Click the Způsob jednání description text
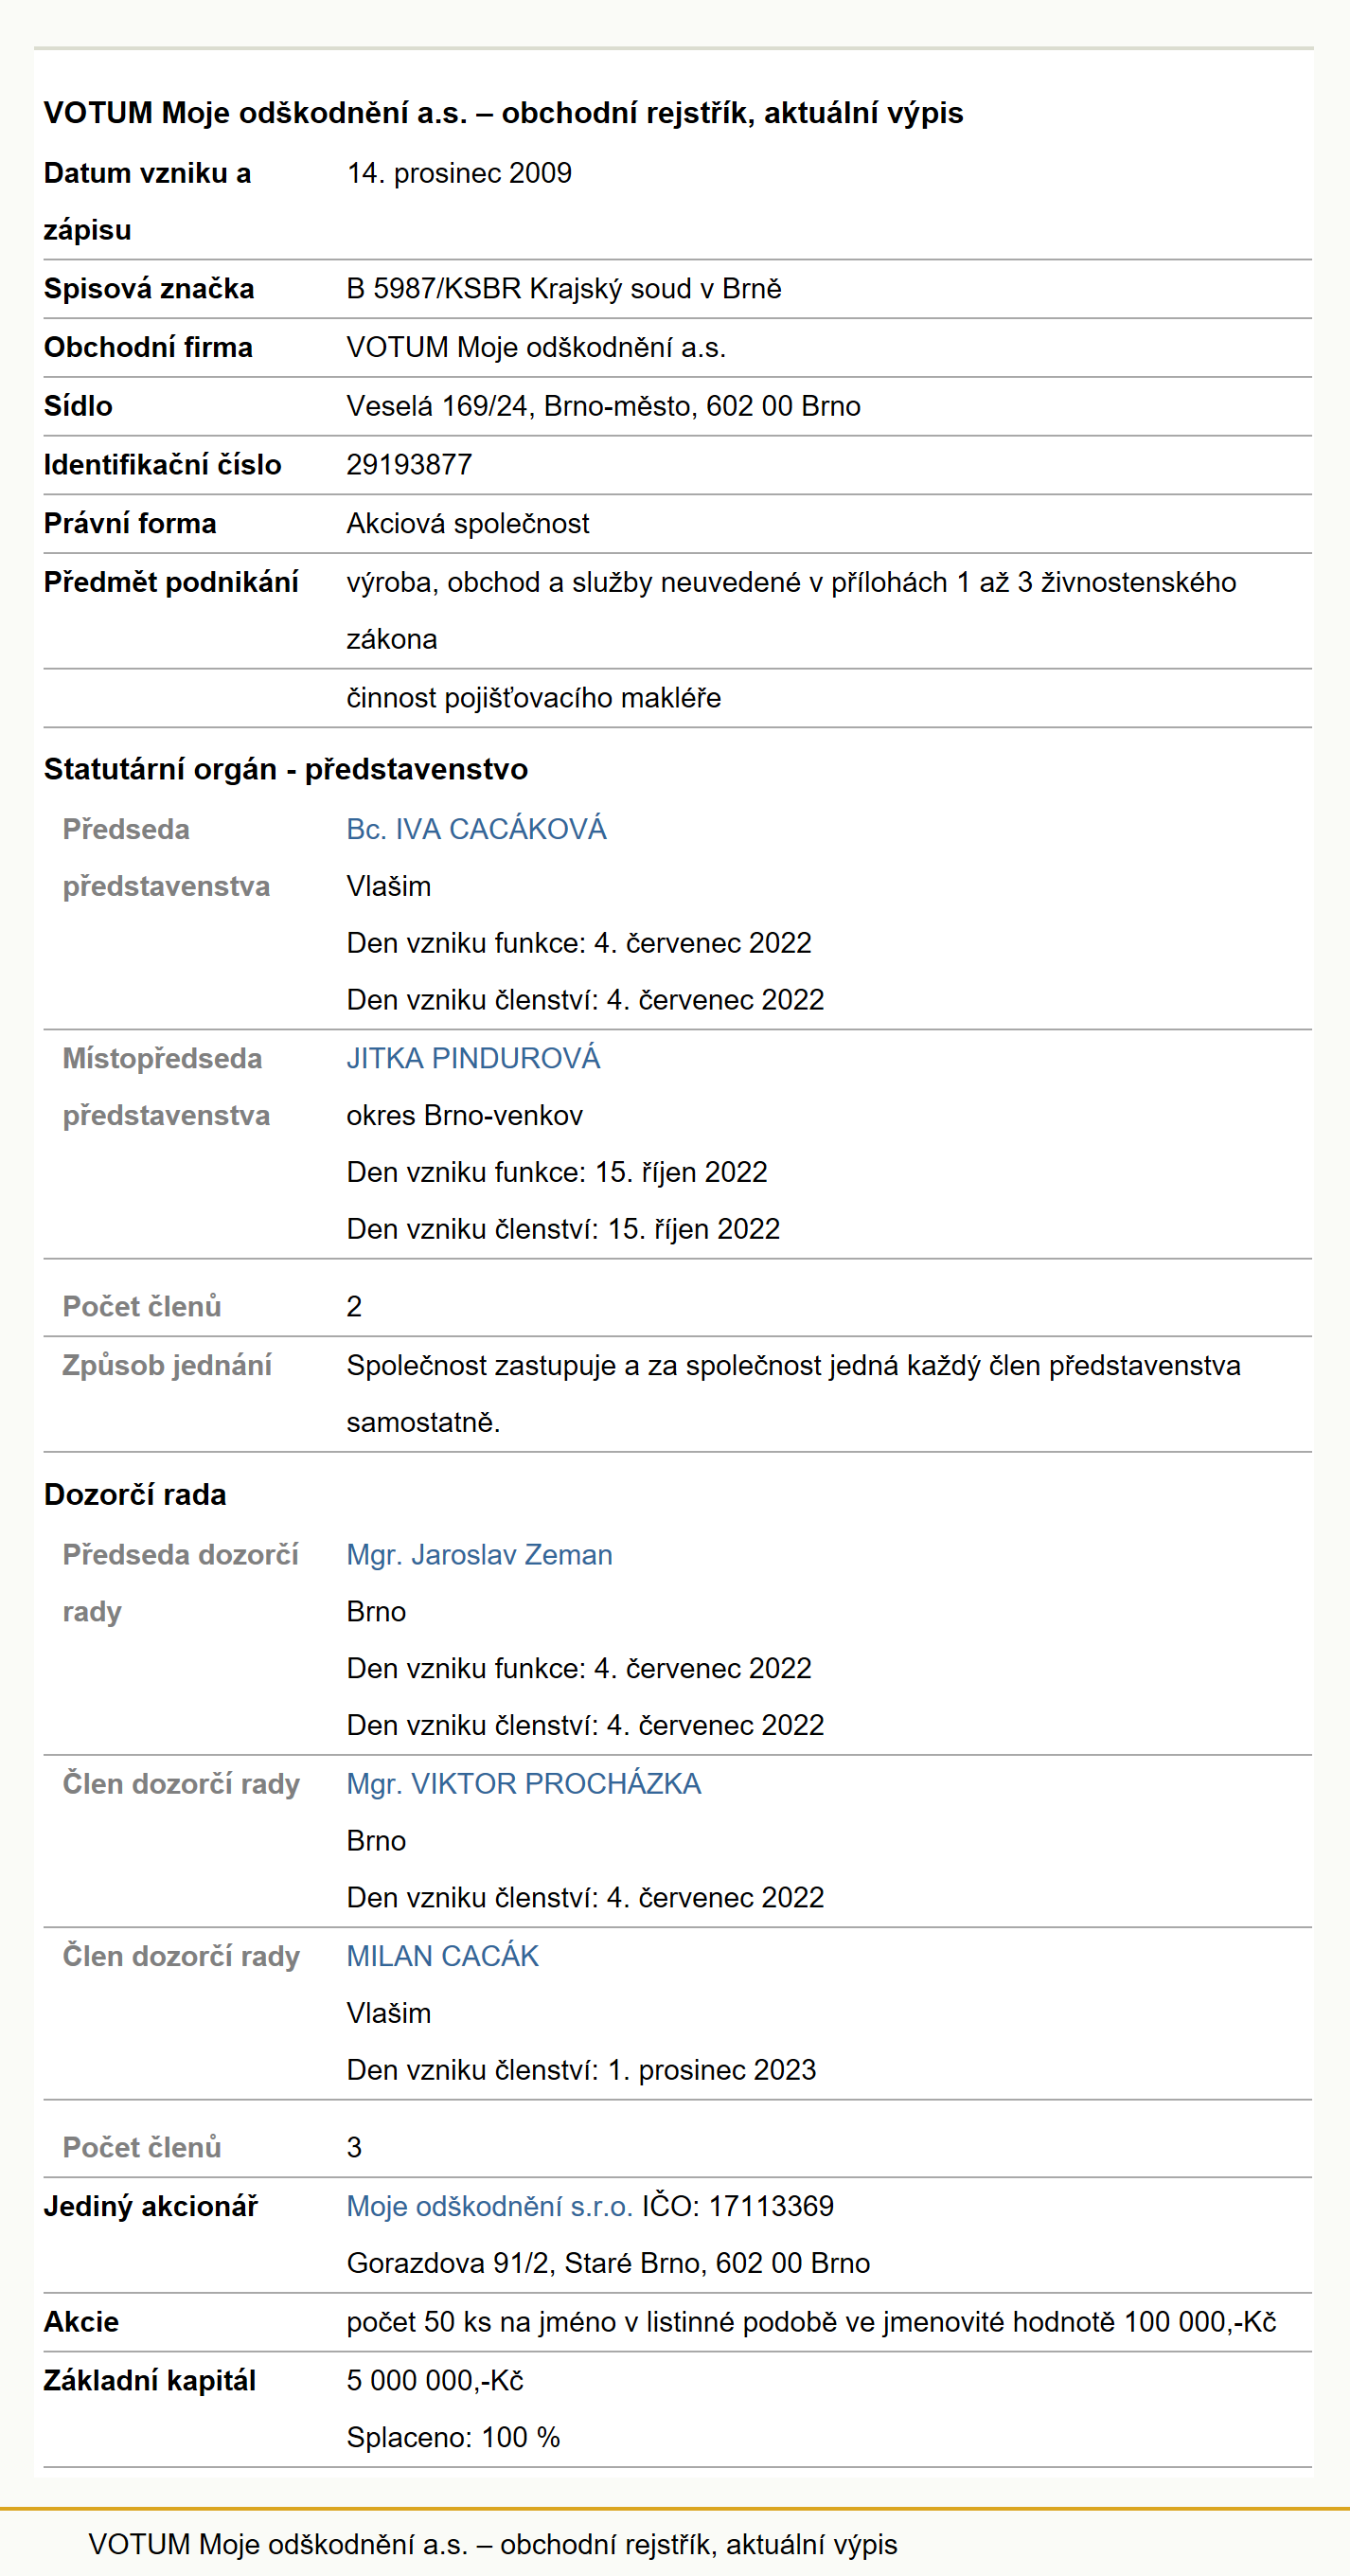1350x2576 pixels. click(x=793, y=1394)
